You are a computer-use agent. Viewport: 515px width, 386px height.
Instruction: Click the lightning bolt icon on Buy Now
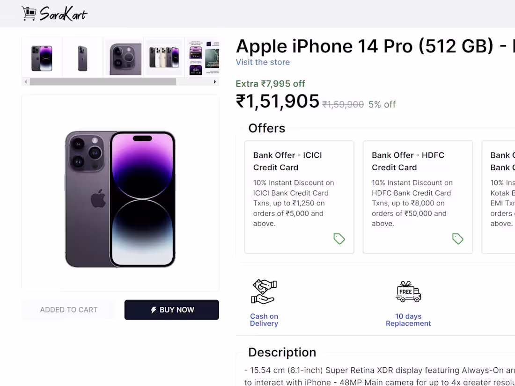[154, 310]
